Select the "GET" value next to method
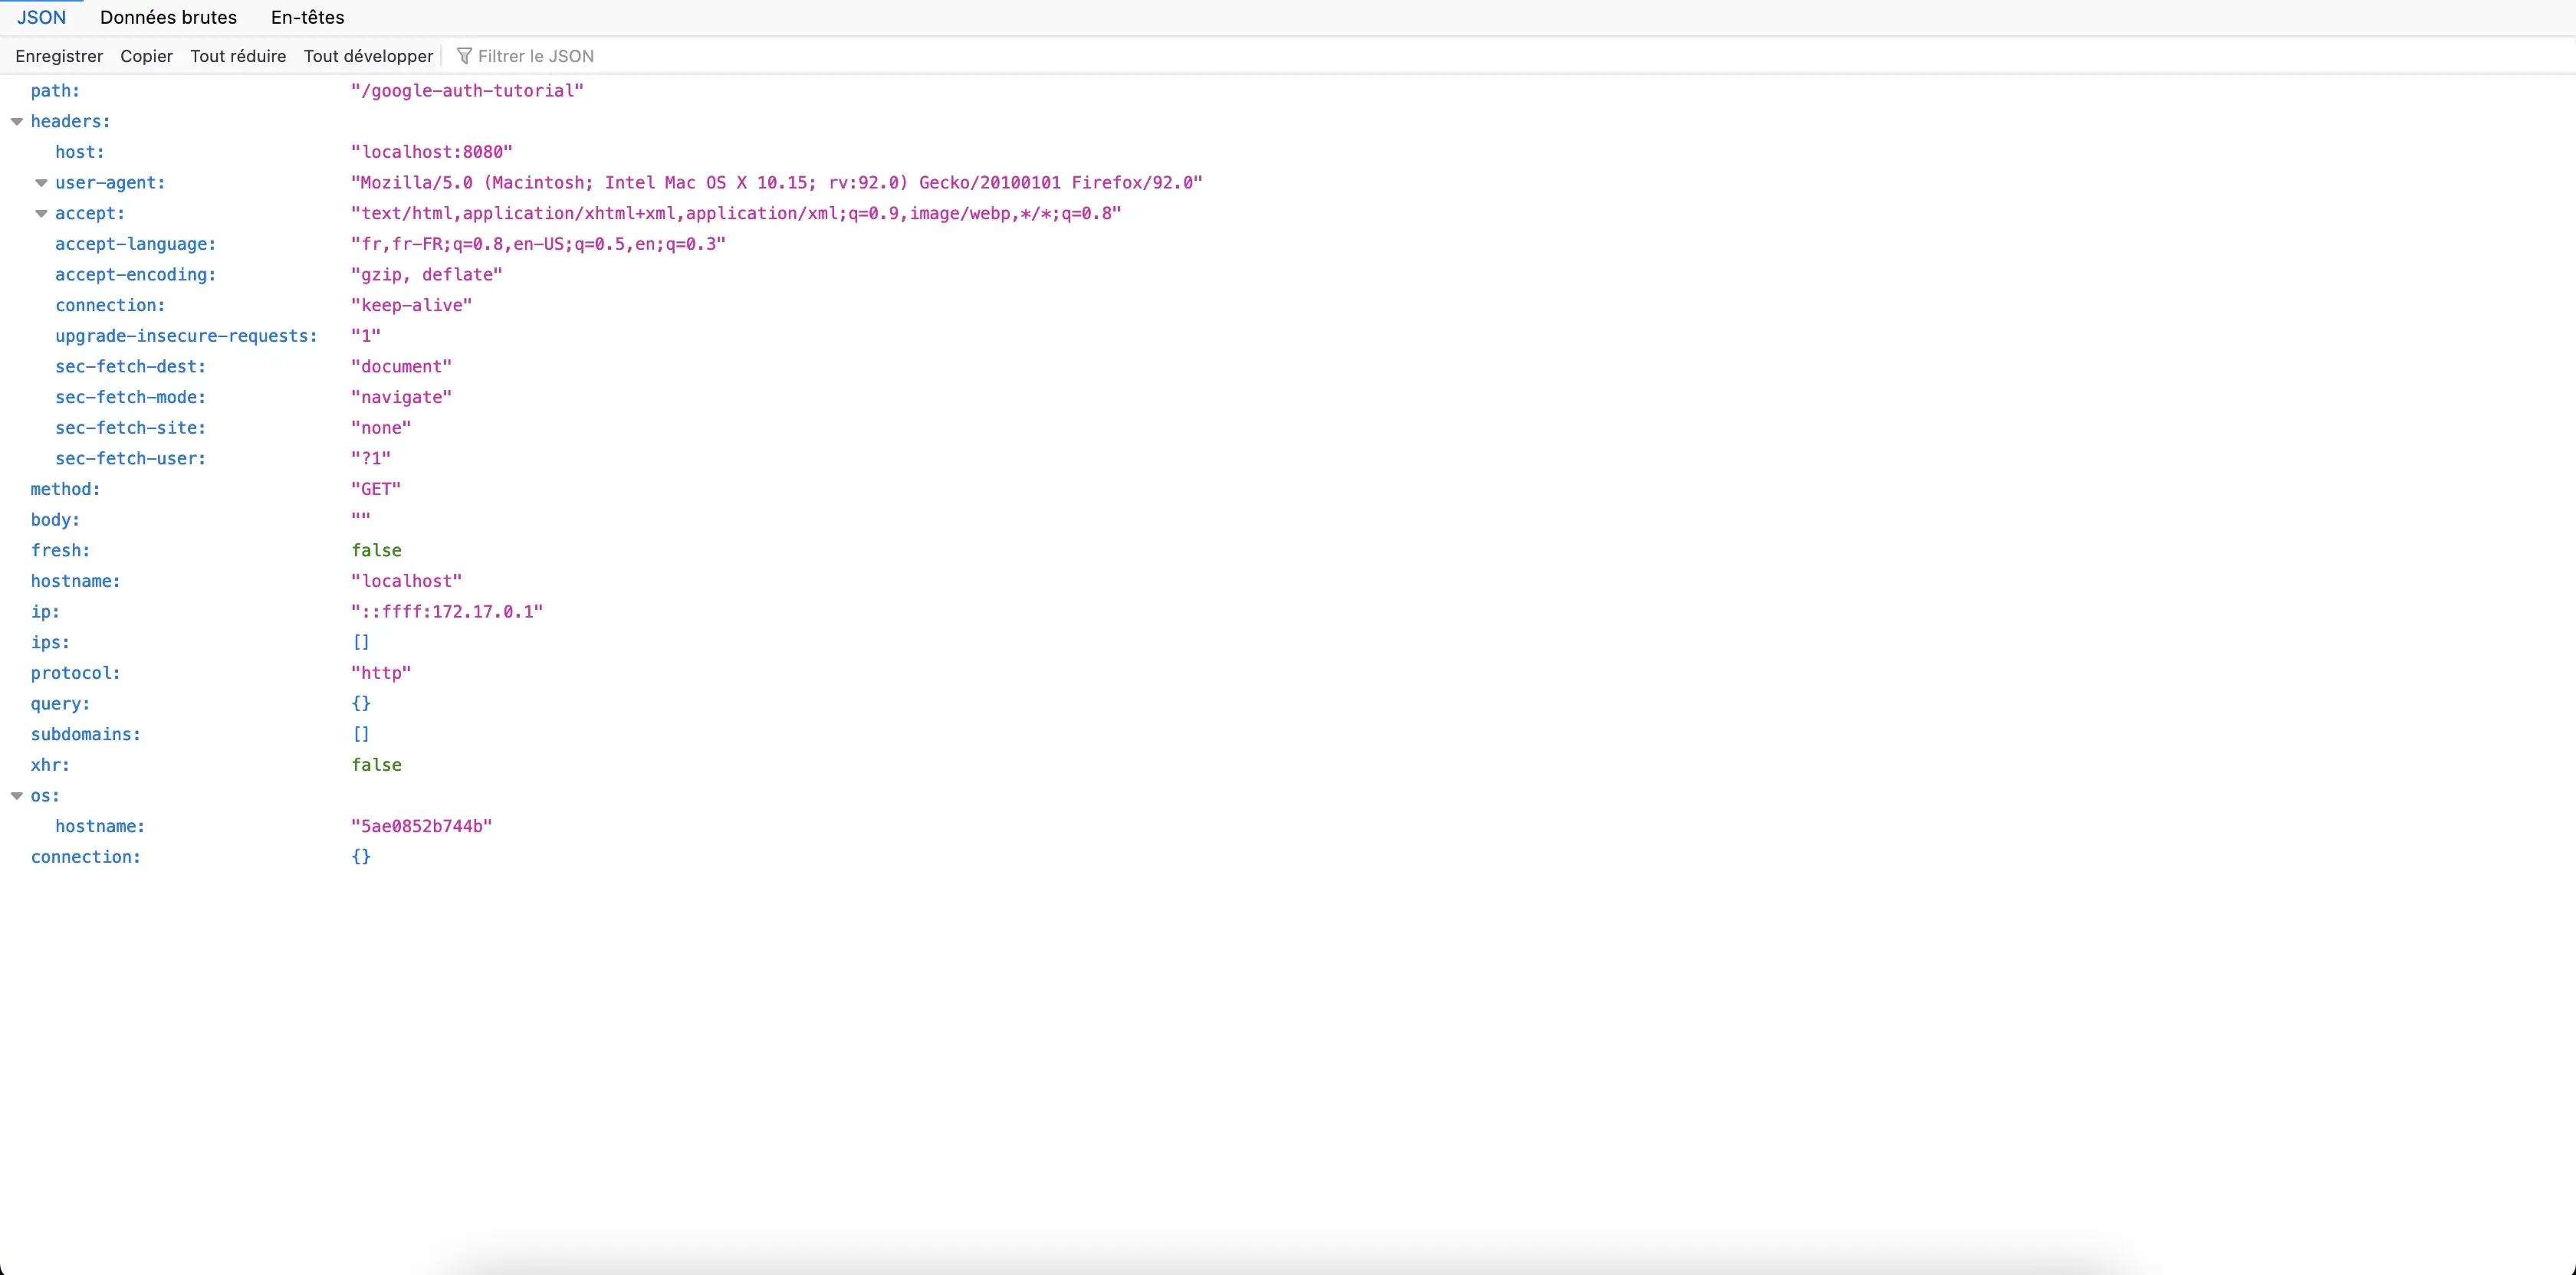The height and width of the screenshot is (1275, 2576). [x=375, y=489]
